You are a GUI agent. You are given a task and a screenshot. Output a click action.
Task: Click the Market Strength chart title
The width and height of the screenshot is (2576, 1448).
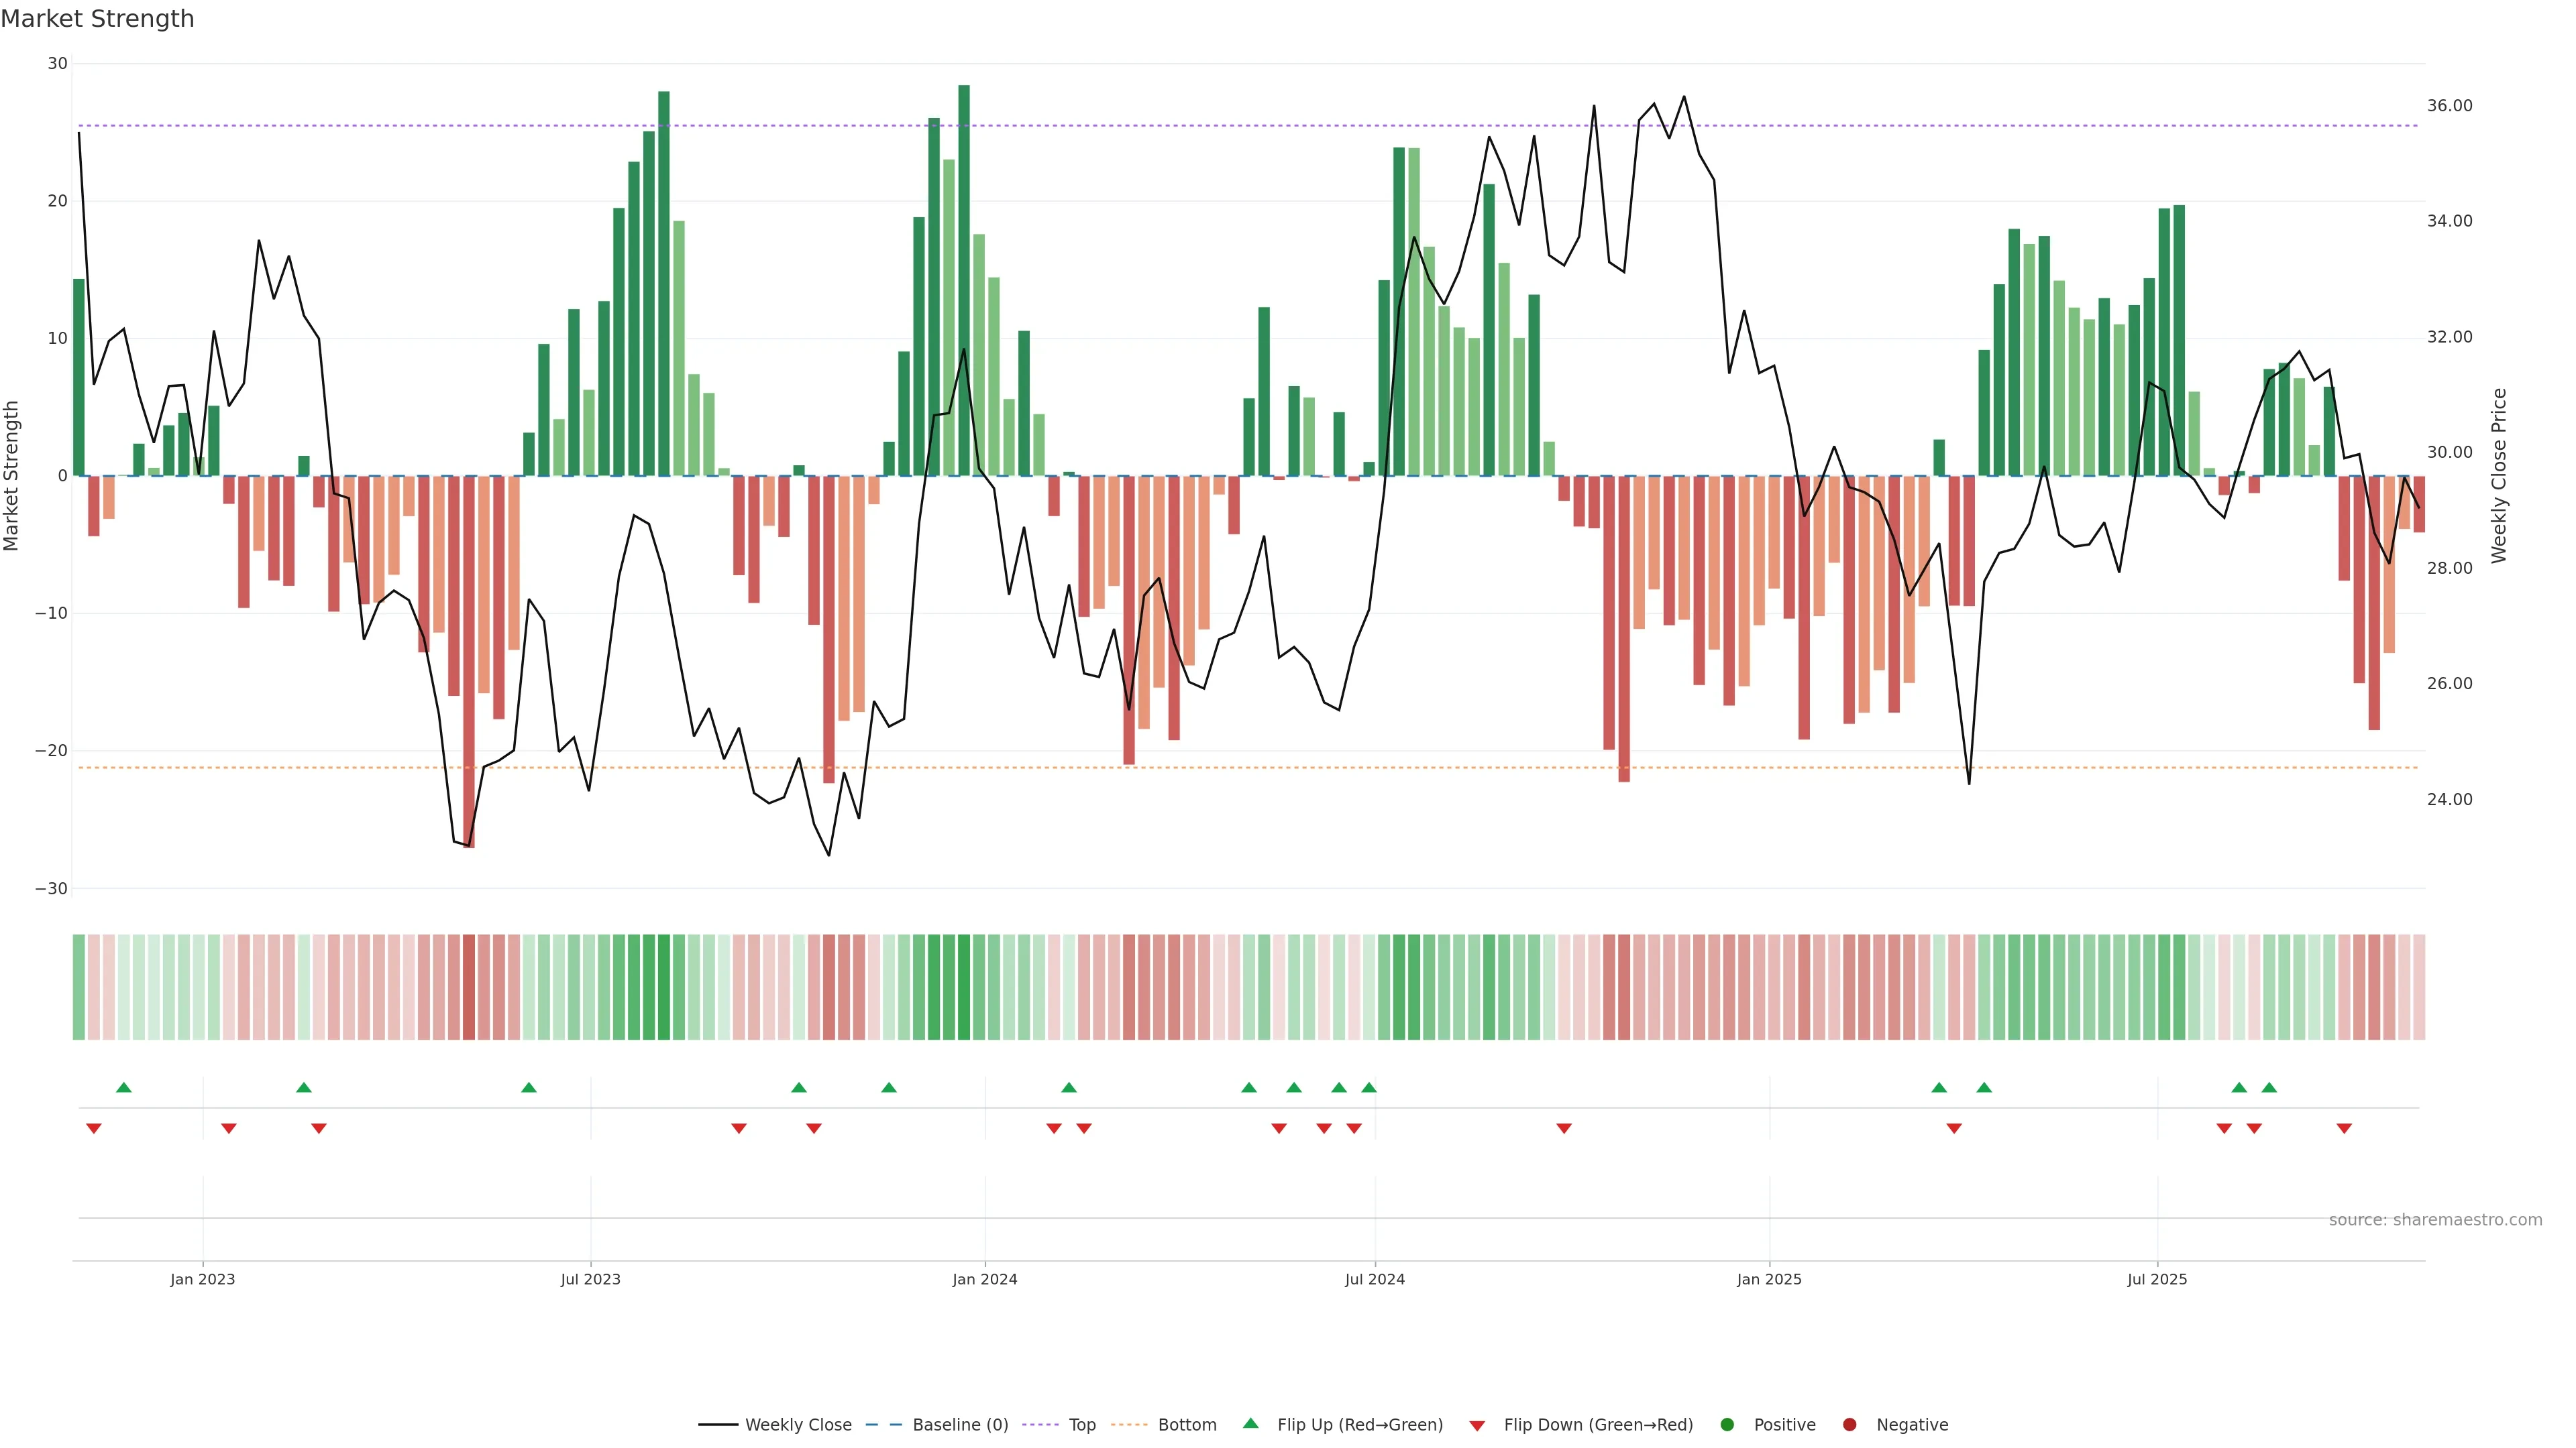click(x=97, y=19)
